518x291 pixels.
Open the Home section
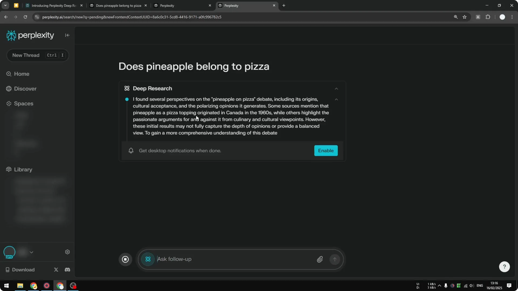click(x=21, y=74)
